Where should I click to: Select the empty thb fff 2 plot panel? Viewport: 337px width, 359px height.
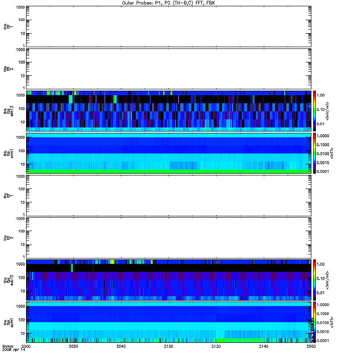click(169, 69)
